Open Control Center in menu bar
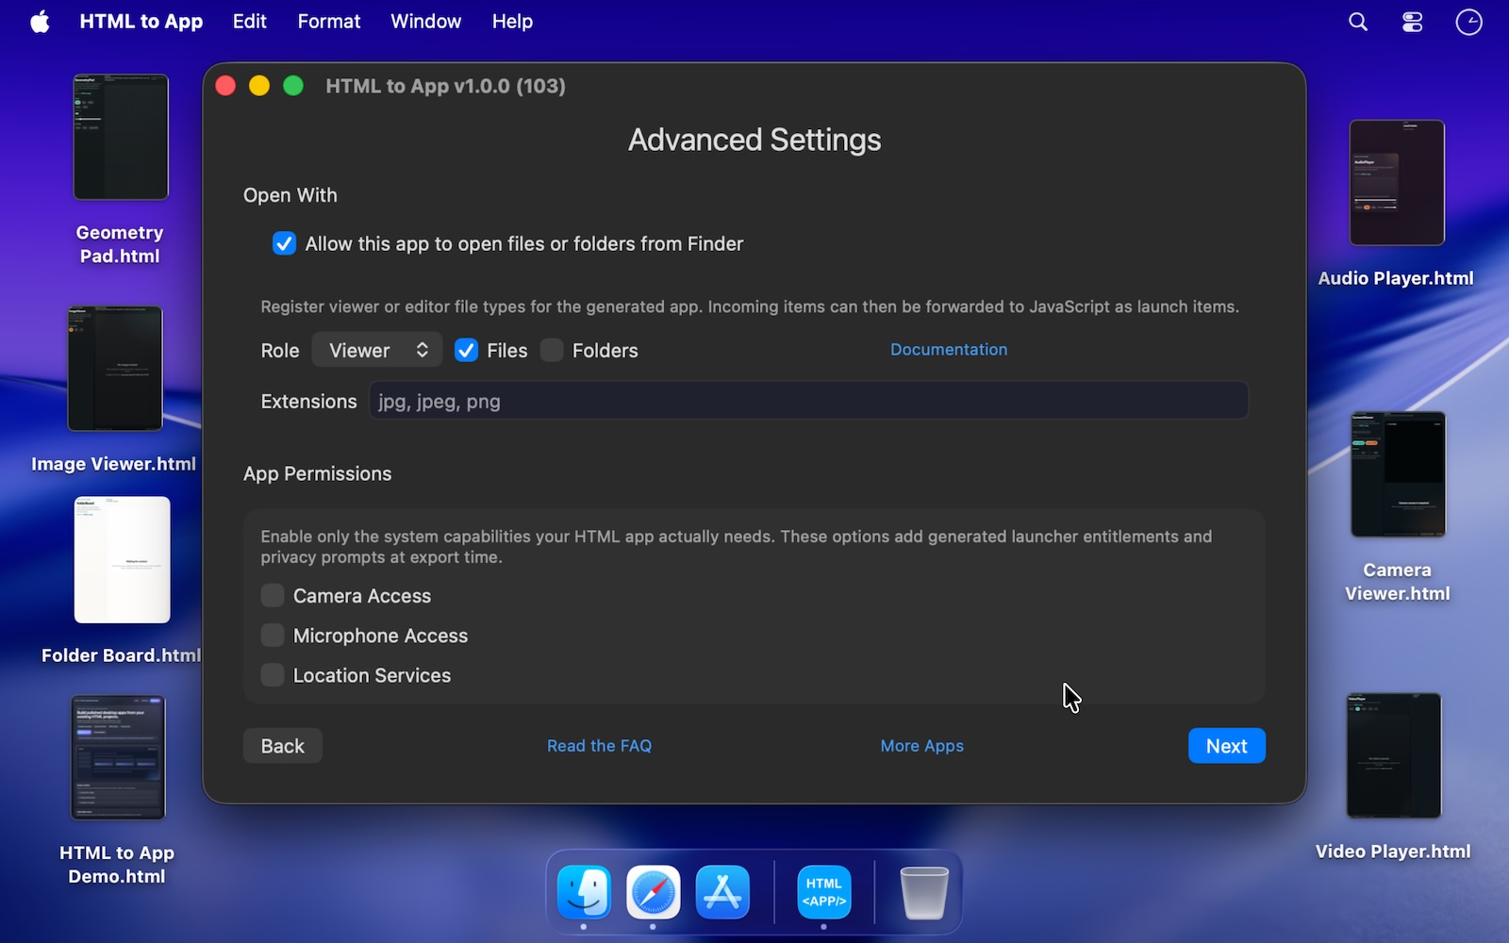This screenshot has height=943, width=1509. click(1412, 22)
